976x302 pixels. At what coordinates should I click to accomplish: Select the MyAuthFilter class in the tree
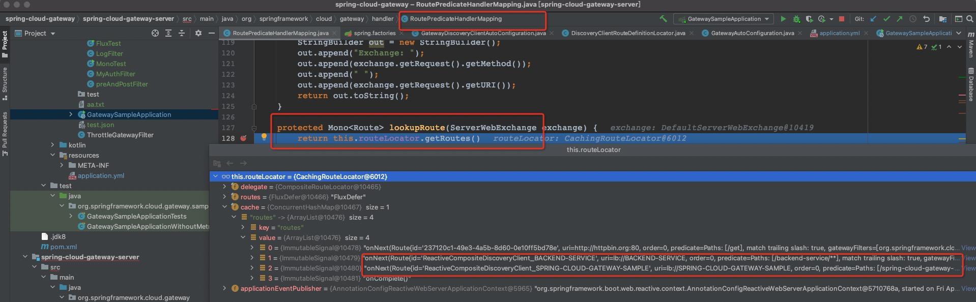(116, 74)
